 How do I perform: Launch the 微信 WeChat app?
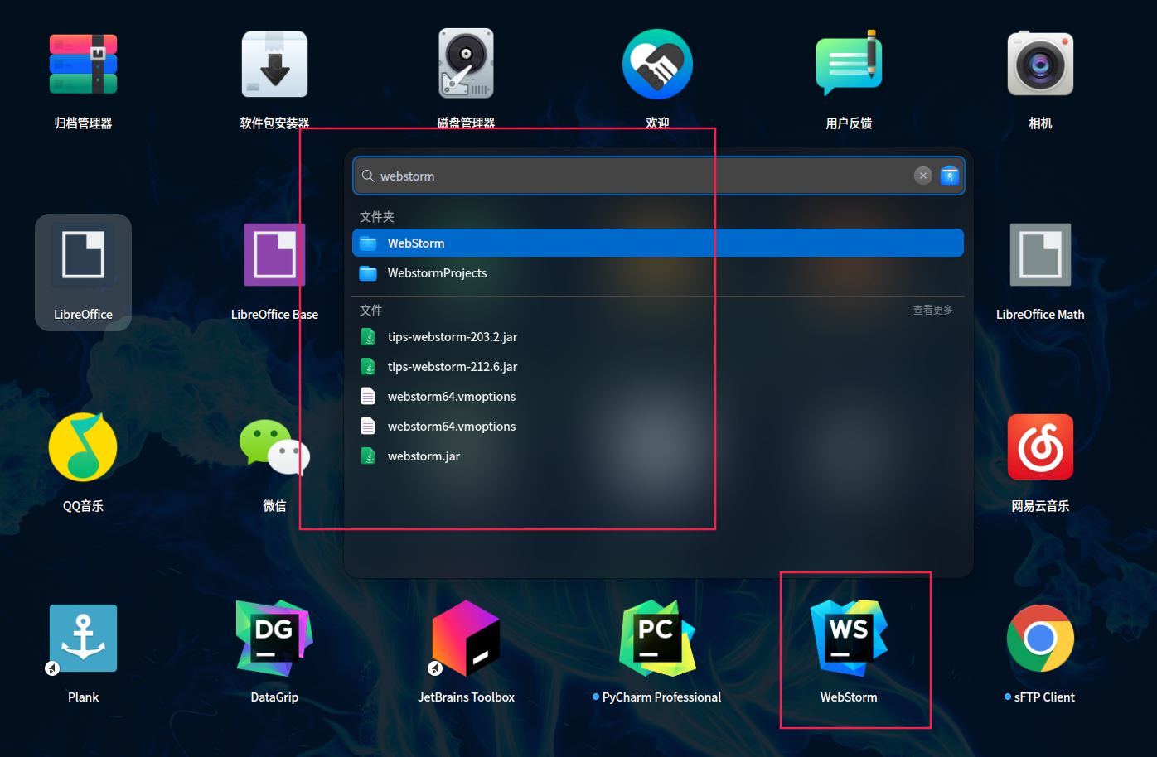(274, 446)
